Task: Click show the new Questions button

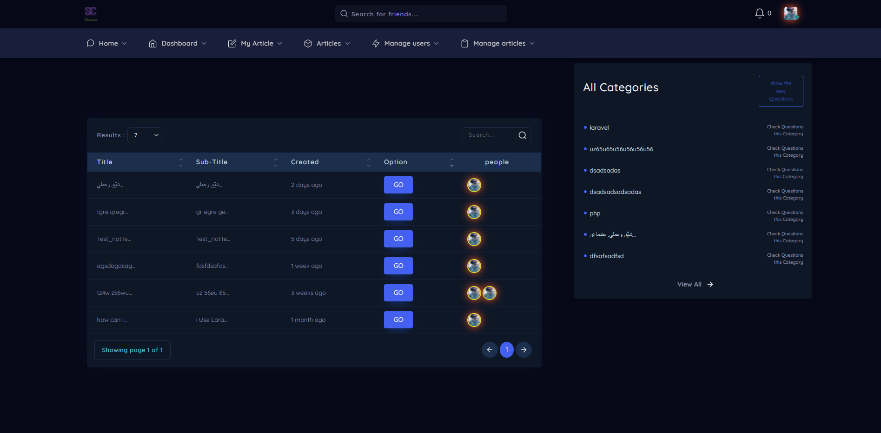Action: tap(781, 91)
